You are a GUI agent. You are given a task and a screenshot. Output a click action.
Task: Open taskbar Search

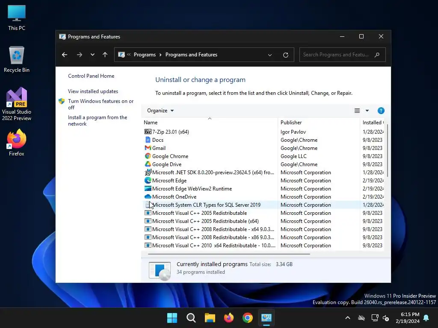pos(191,318)
